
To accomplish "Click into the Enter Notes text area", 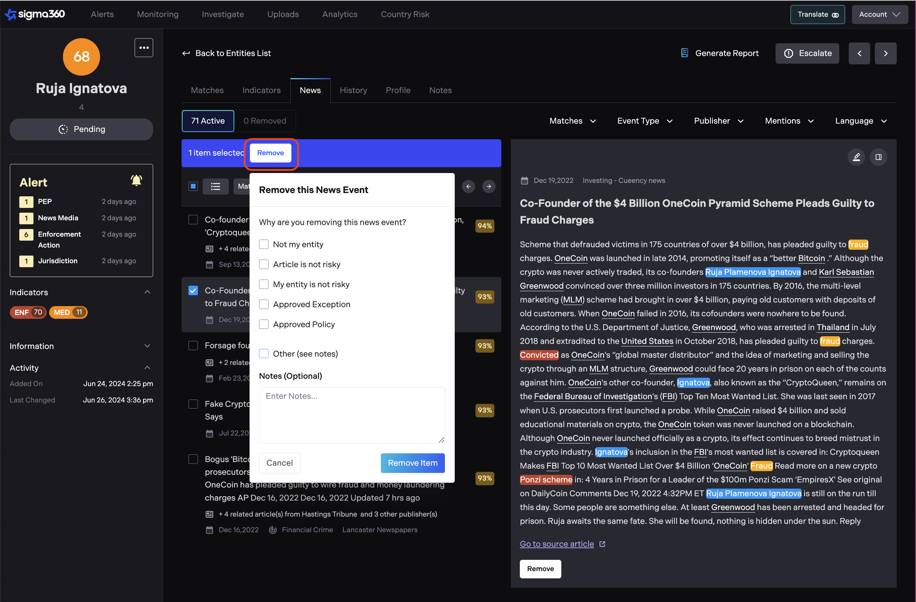I will 351,416.
